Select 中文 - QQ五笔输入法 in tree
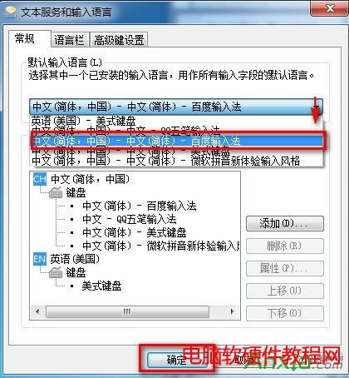349x378 pixels. [x=130, y=219]
